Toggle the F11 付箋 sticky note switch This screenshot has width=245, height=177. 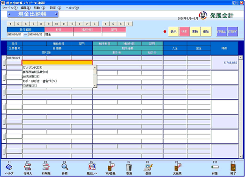pyautogui.click(x=215, y=167)
